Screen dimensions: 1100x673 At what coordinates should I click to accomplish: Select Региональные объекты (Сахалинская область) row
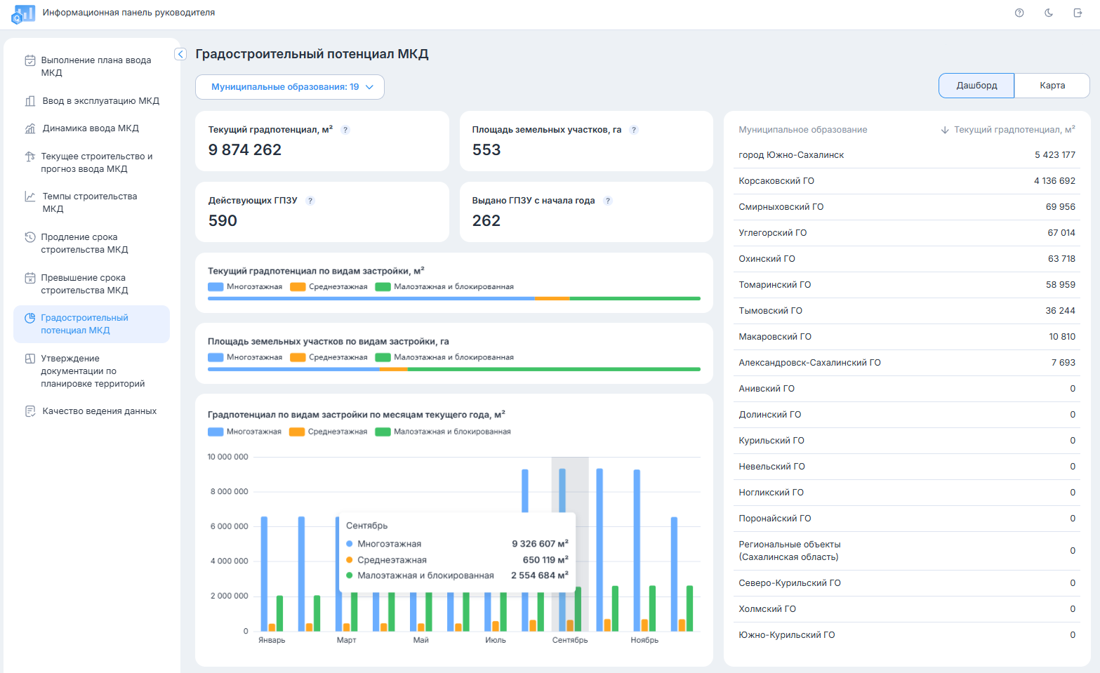point(907,551)
